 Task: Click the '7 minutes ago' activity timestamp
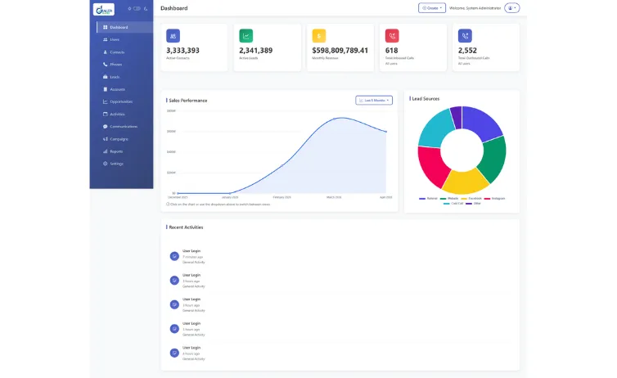coord(192,257)
